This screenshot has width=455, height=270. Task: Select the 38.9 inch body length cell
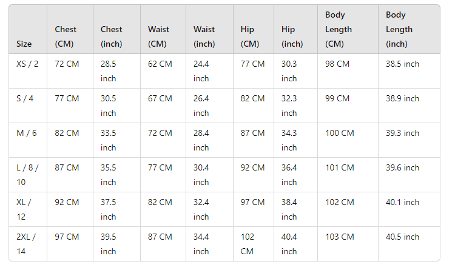[402, 98]
